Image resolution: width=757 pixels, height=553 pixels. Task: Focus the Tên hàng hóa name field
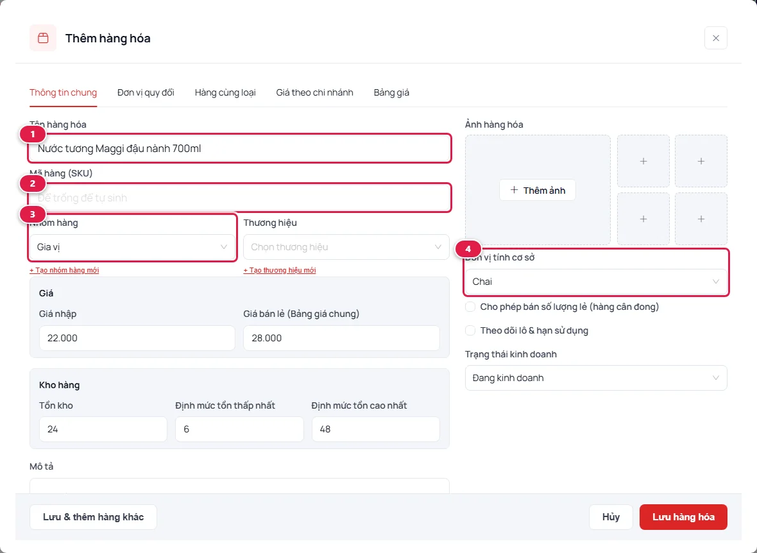coord(239,148)
